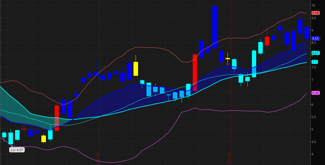Click '5.5' on the price axis
Viewport: 325px width, 165px height.
[x=314, y=117]
